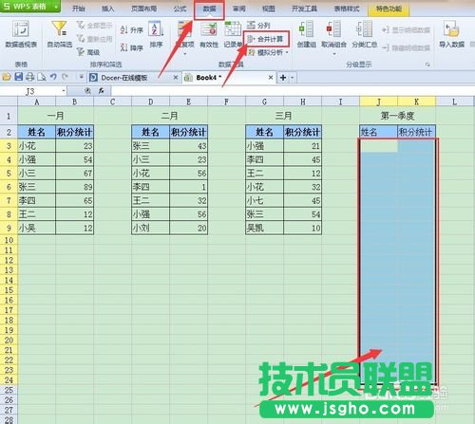Click 创建组 create group
The image size is (475, 424).
(306, 34)
